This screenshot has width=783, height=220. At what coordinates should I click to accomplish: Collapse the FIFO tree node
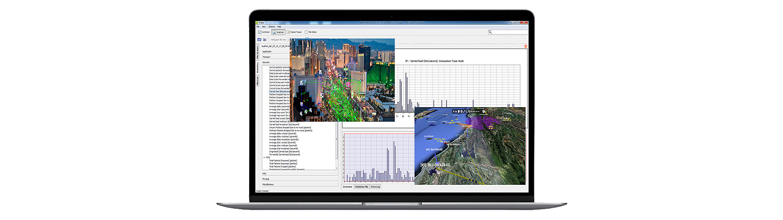(x=264, y=157)
